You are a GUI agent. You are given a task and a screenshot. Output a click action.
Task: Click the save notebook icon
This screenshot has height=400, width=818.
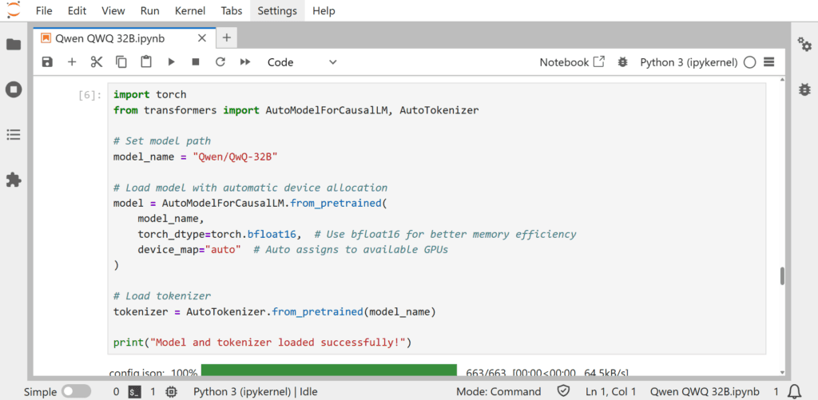click(47, 62)
